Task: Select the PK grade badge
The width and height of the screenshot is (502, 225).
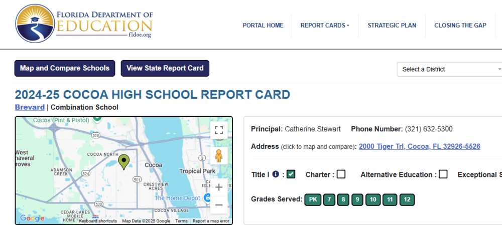Action: (313, 200)
